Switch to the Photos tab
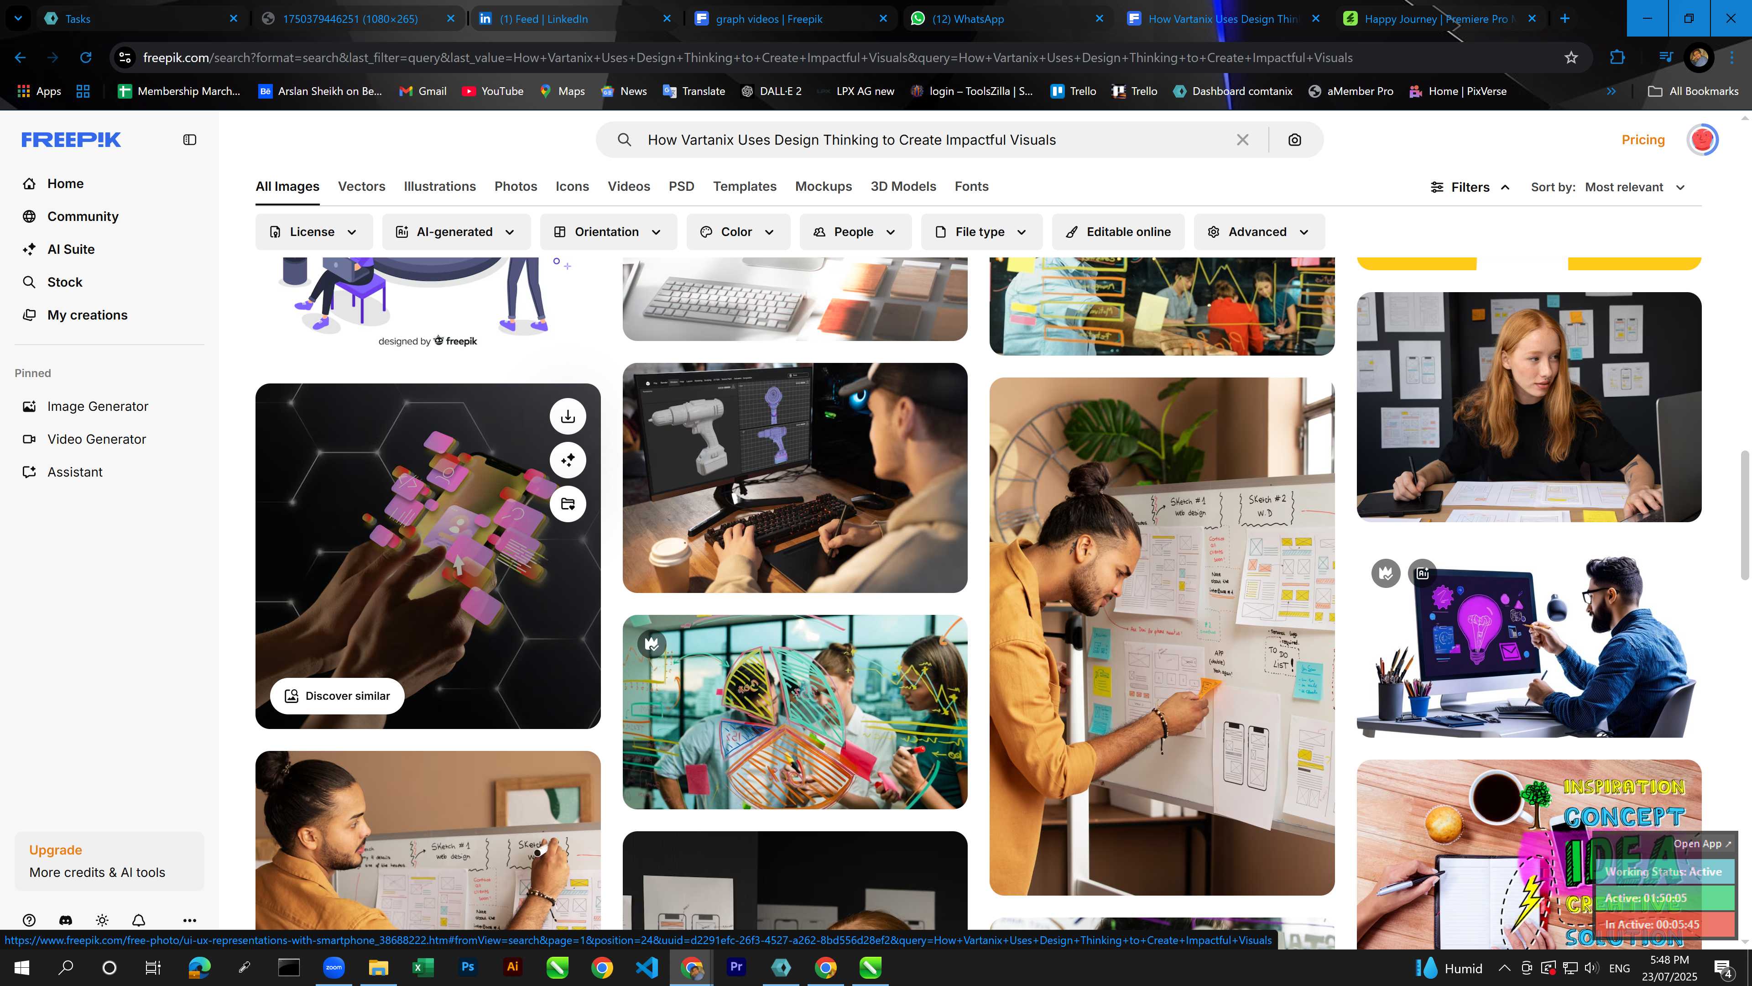1752x986 pixels. [x=516, y=186]
